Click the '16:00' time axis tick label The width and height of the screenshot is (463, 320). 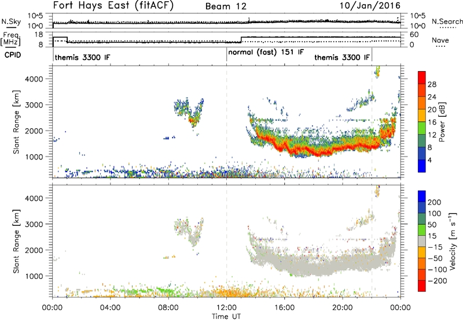point(284,308)
